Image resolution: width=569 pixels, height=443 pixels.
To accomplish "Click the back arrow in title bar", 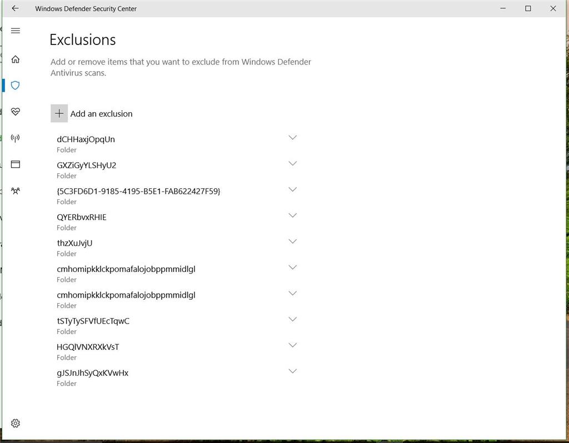I will click(x=14, y=8).
